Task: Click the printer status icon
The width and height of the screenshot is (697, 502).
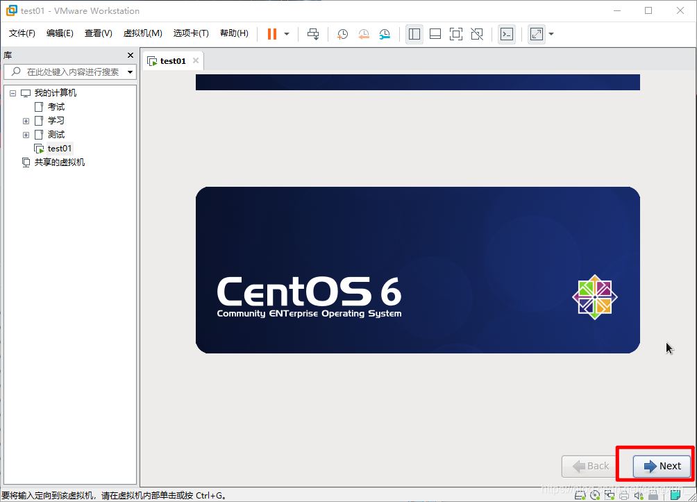Action: click(624, 495)
